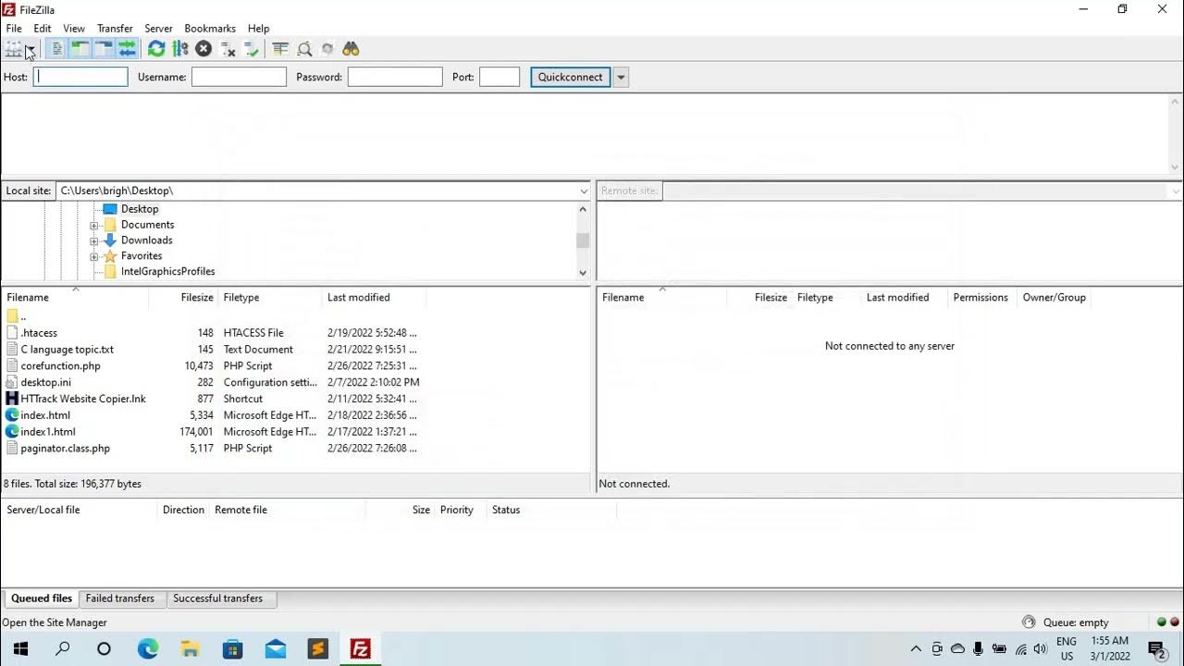The width and height of the screenshot is (1184, 666).
Task: Select index1.html Edge file icon
Action: pos(12,432)
